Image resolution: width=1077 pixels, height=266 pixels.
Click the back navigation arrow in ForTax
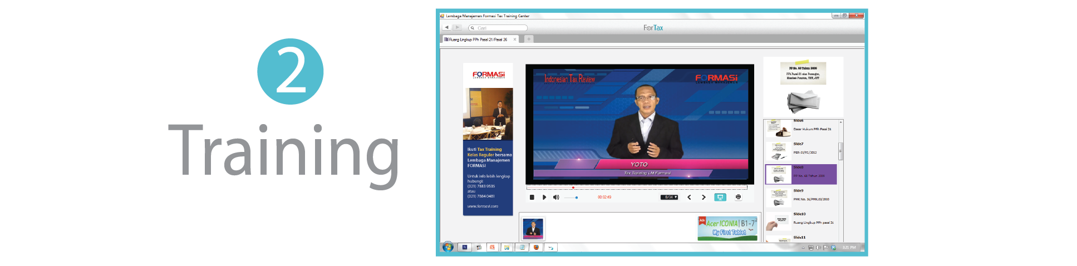[x=446, y=27]
